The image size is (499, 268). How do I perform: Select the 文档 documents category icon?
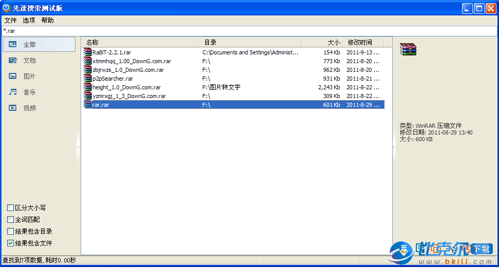click(13, 61)
